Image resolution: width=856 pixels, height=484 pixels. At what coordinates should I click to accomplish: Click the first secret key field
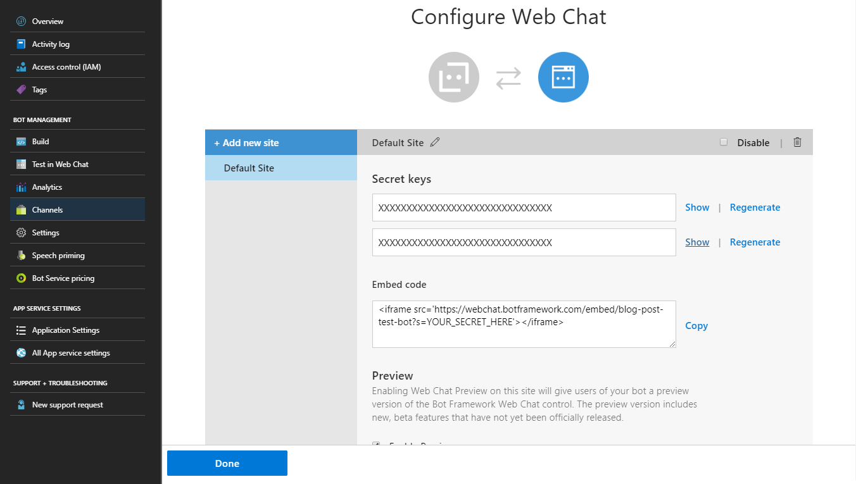[524, 208]
